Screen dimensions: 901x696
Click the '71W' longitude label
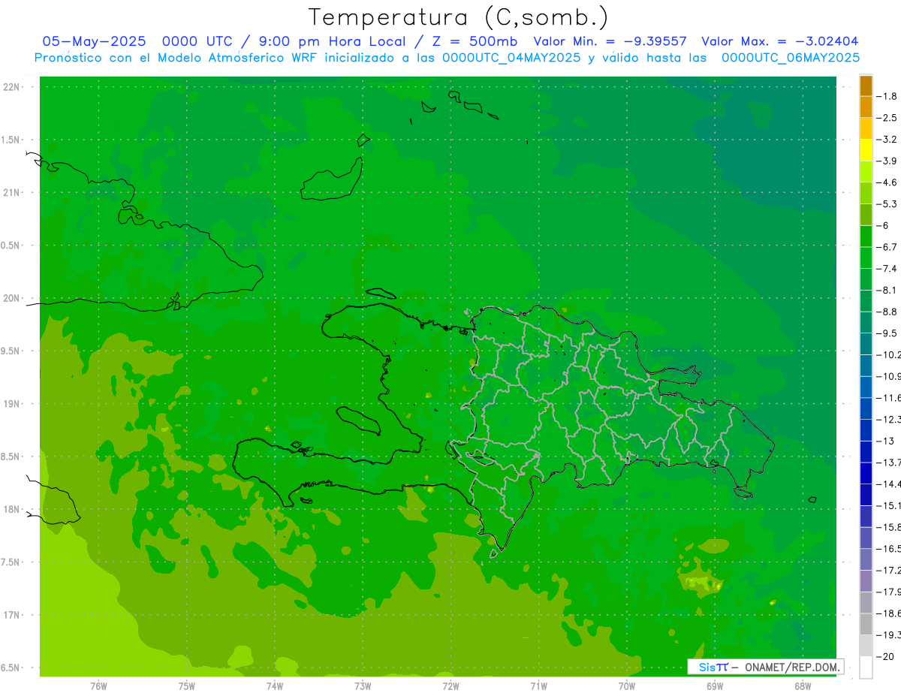click(538, 685)
